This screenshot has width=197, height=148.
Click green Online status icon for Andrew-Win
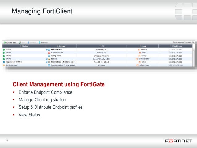(4, 50)
